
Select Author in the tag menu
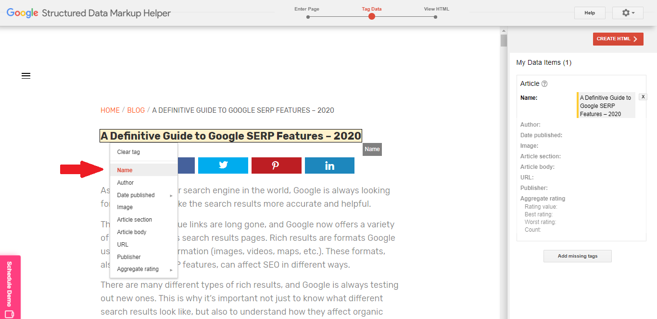coord(144,183)
